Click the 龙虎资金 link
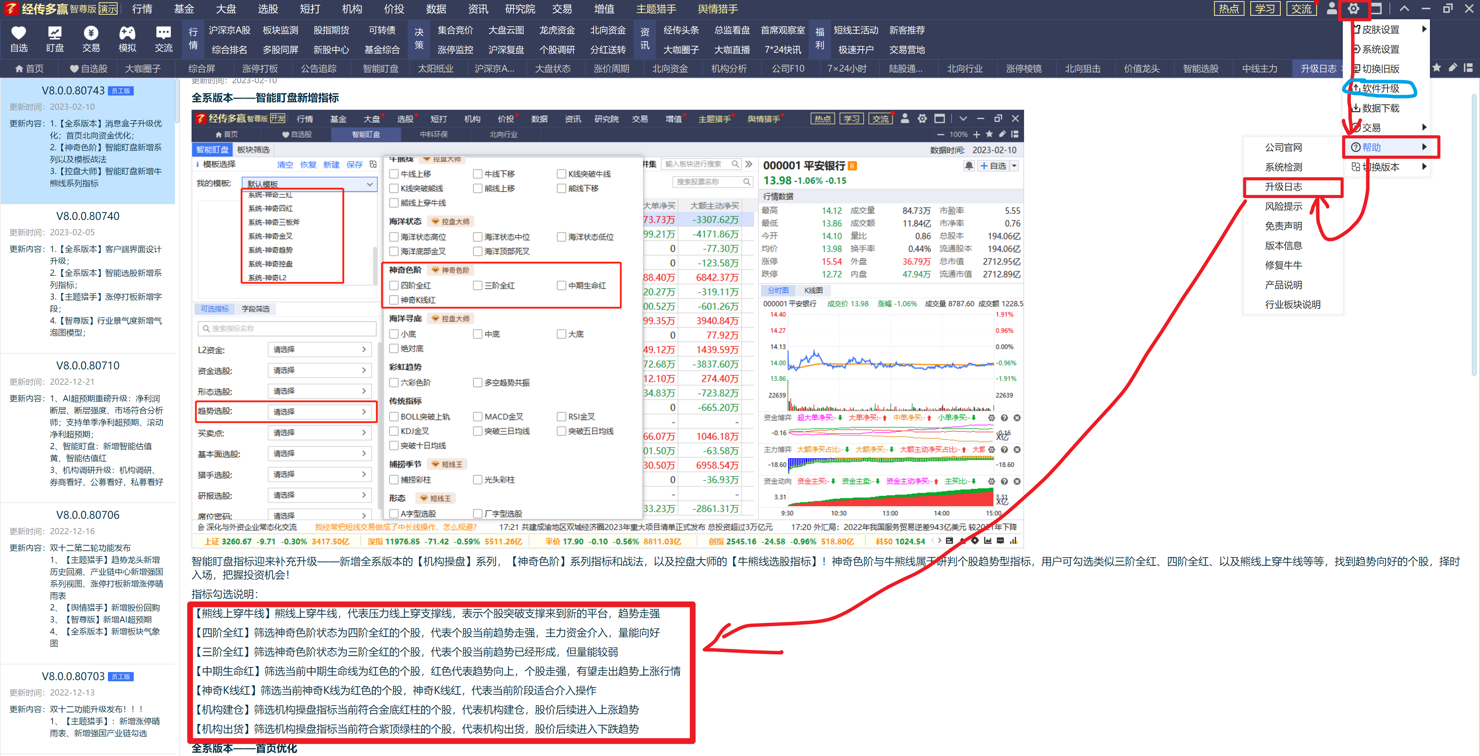The image size is (1480, 756). pyautogui.click(x=557, y=30)
